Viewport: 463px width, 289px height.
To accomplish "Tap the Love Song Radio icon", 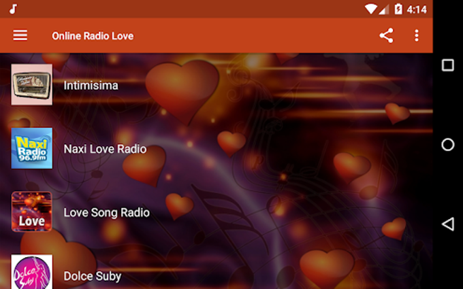I will pyautogui.click(x=31, y=211).
